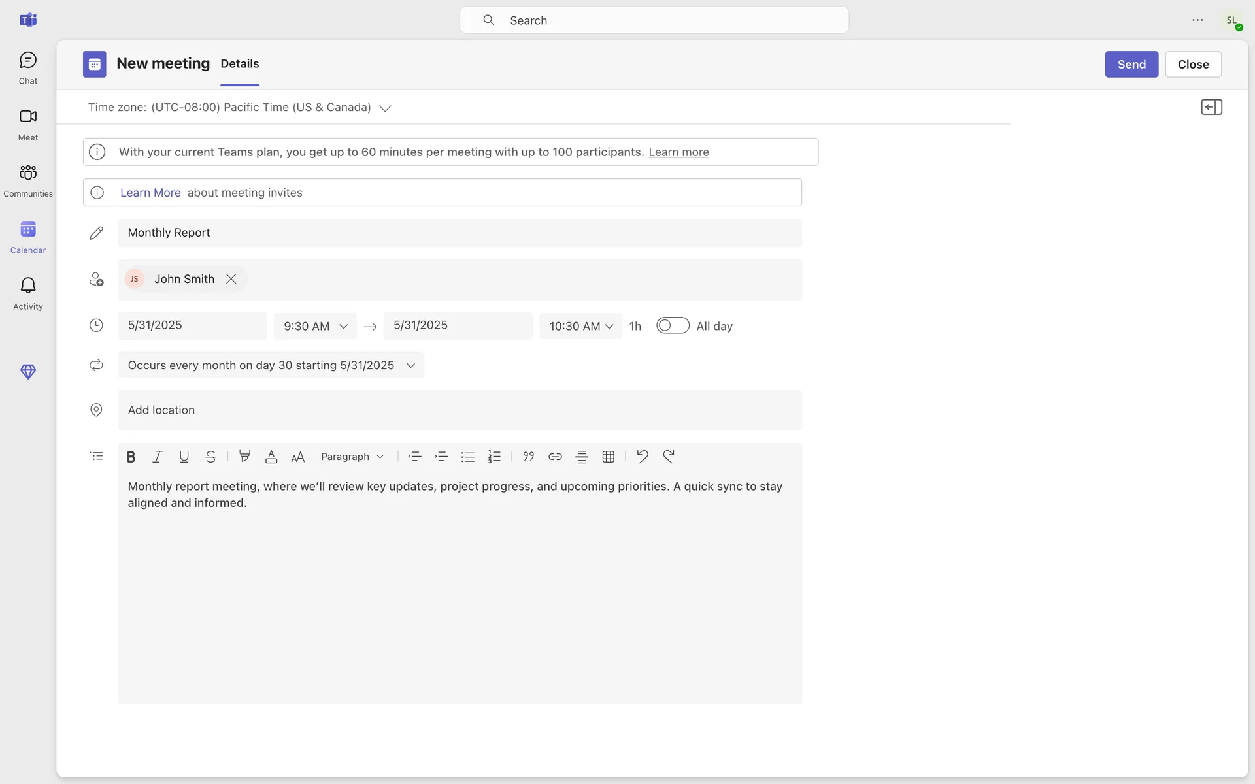
Task: Switch to Chat in the sidebar
Action: (x=27, y=67)
